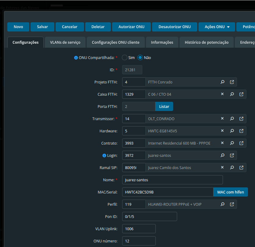Viewport: 255px width, 247px height.
Task: Go to Configurações ONU cliente tab
Action: click(115, 42)
